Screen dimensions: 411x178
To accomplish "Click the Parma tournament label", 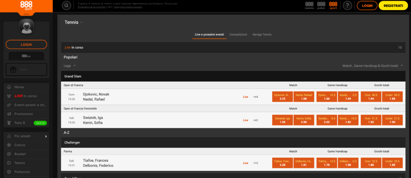I will click(x=67, y=151).
